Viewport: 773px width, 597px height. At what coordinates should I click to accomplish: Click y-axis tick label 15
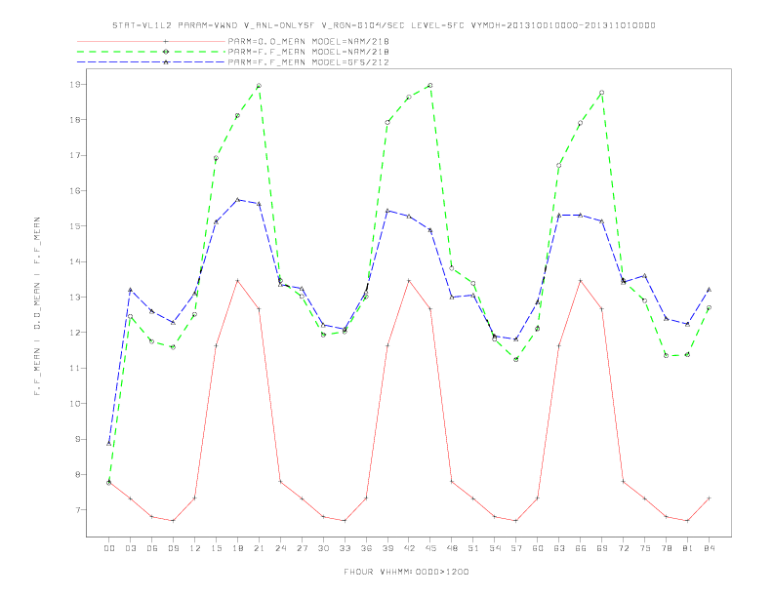pyautogui.click(x=75, y=226)
